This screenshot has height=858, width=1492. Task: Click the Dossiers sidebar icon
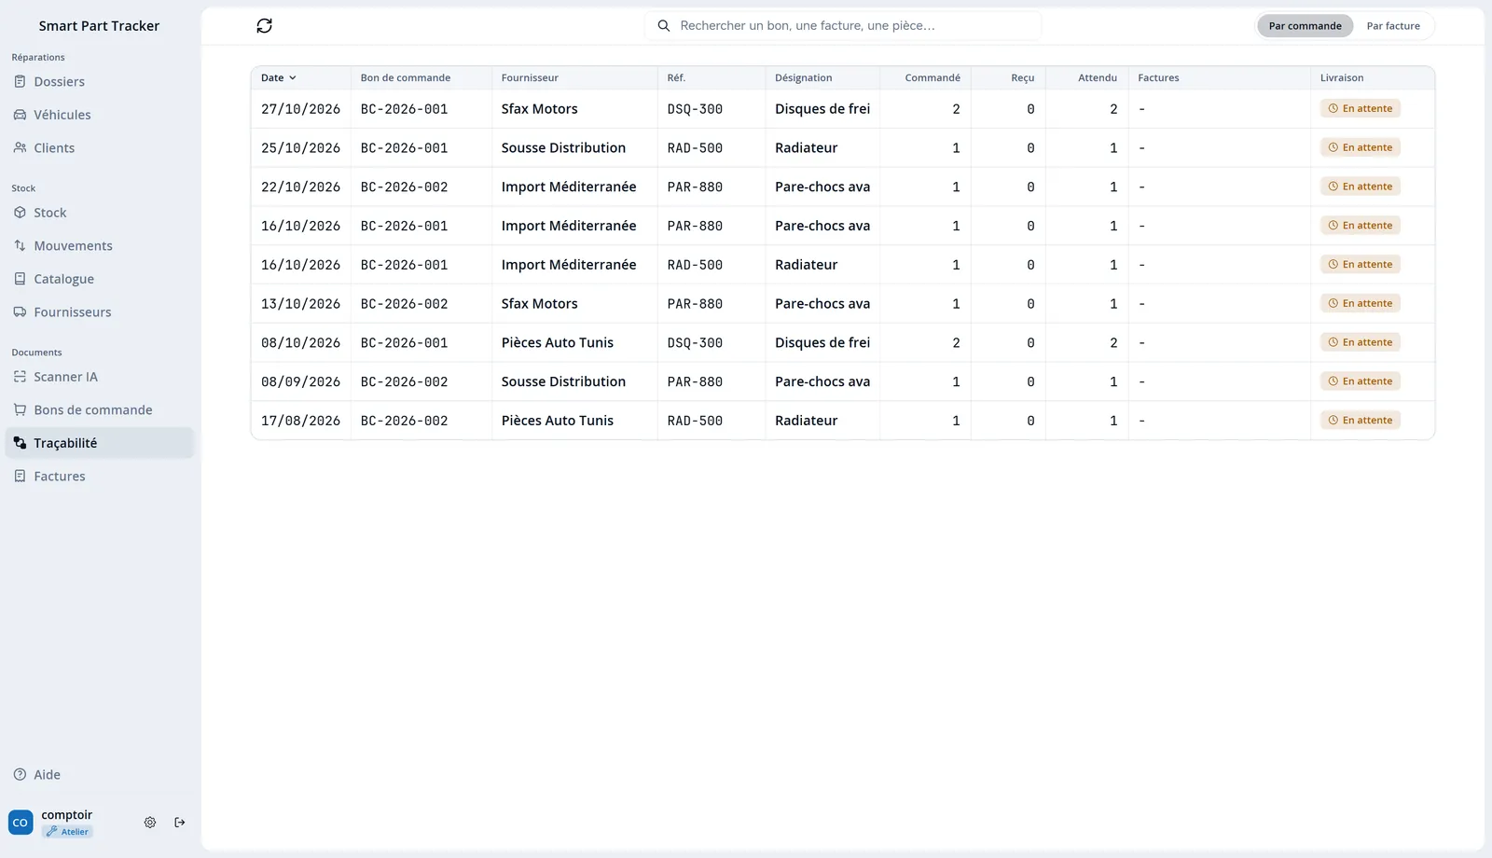coord(20,82)
